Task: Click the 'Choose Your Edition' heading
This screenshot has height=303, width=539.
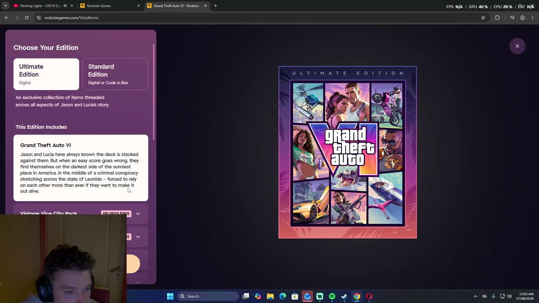Action: [46, 48]
